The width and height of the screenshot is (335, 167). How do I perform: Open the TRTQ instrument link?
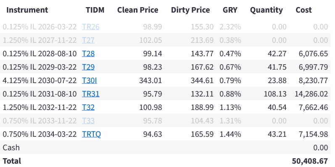(x=92, y=134)
